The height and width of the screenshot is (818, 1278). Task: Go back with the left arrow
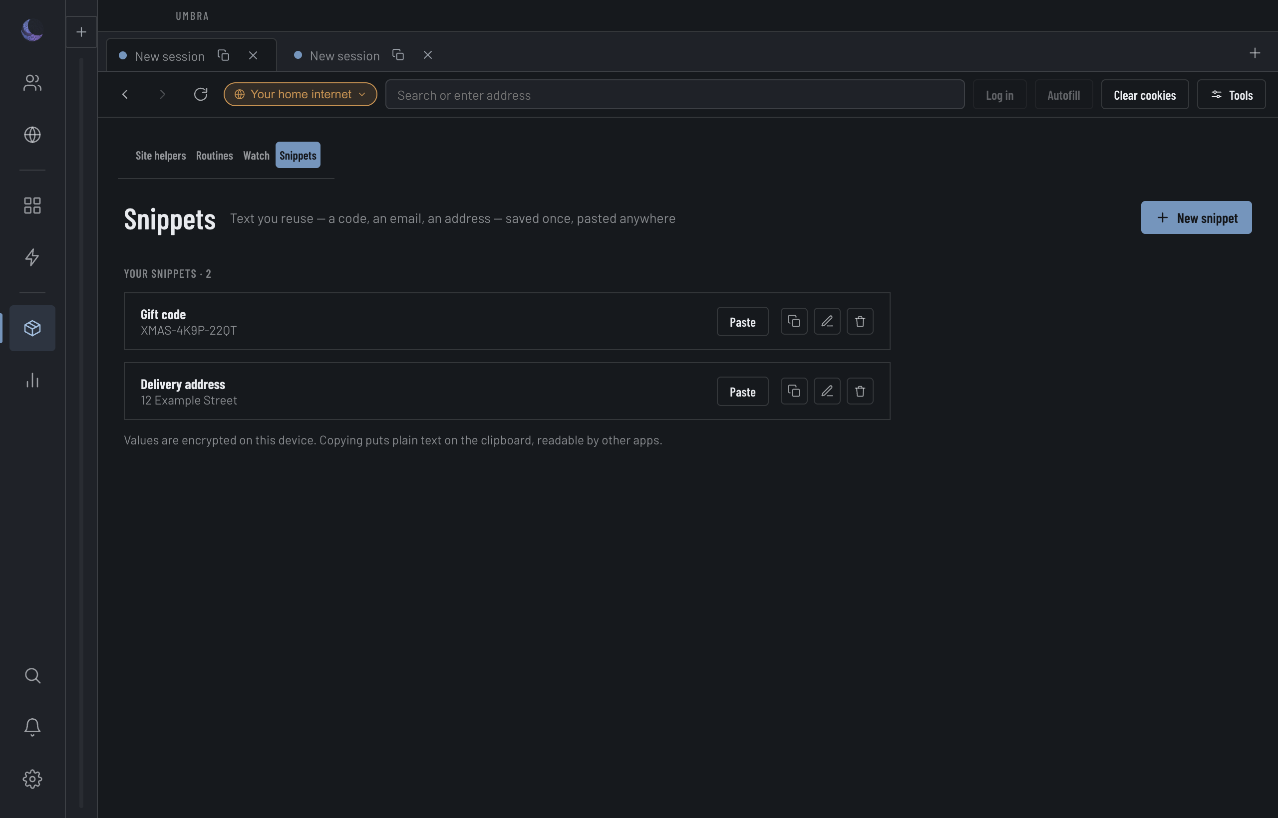[x=125, y=95]
